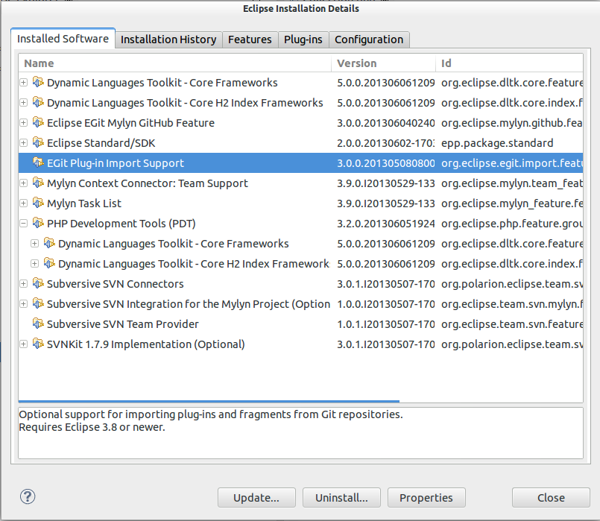
Task: Expand Eclipse Standard/SDK tree node
Action: point(24,143)
